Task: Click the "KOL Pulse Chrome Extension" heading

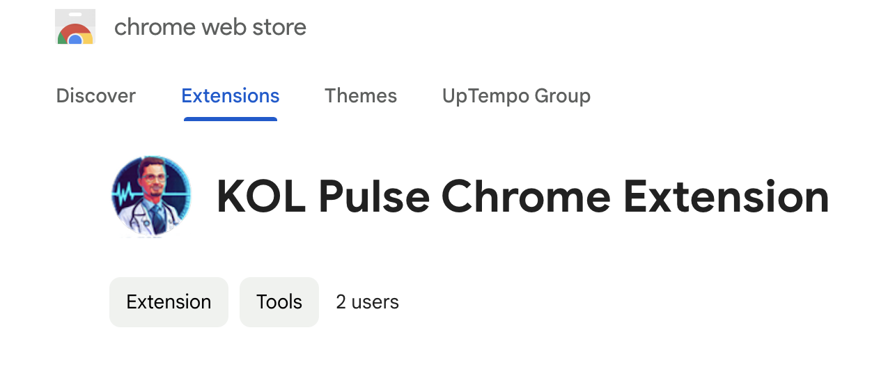Action: 523,197
